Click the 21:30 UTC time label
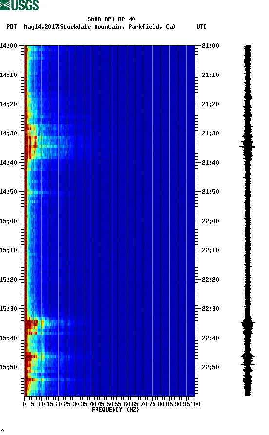269x435 pixels. pyautogui.click(x=211, y=133)
